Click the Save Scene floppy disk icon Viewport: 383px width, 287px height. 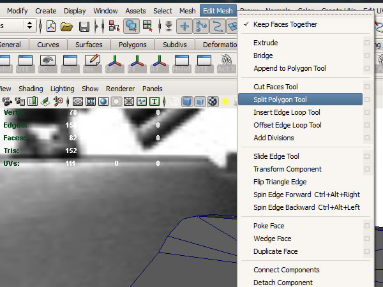[x=84, y=26]
